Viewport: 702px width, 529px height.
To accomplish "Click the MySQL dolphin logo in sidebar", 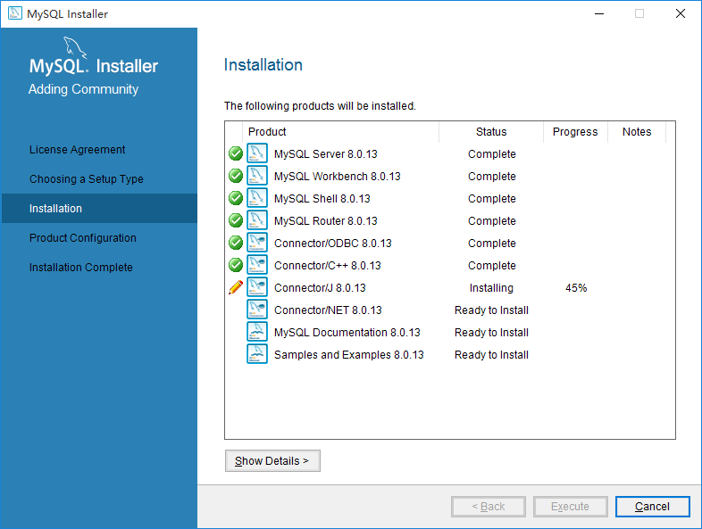I will tap(74, 47).
